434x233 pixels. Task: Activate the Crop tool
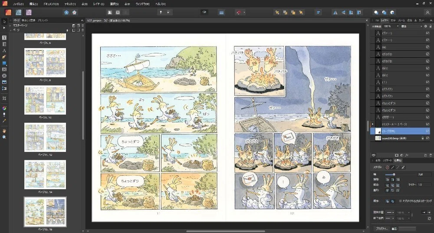[4, 98]
